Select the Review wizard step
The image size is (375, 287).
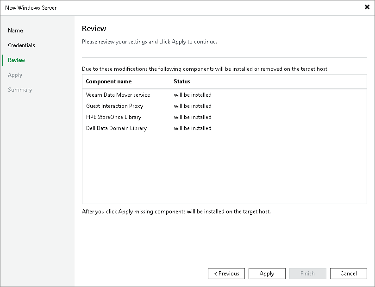(16, 60)
